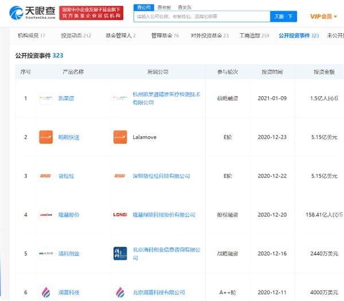Open the 凯莱谱 product link
Image resolution: width=344 pixels, height=301 pixels.
(x=66, y=98)
